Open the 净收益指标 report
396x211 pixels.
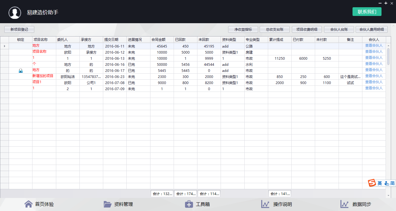pos(243,29)
